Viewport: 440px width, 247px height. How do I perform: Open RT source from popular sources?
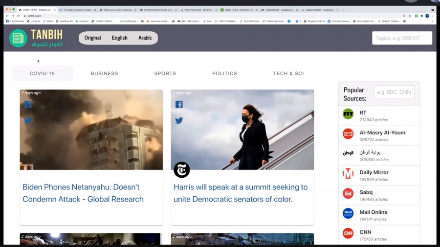click(348, 115)
